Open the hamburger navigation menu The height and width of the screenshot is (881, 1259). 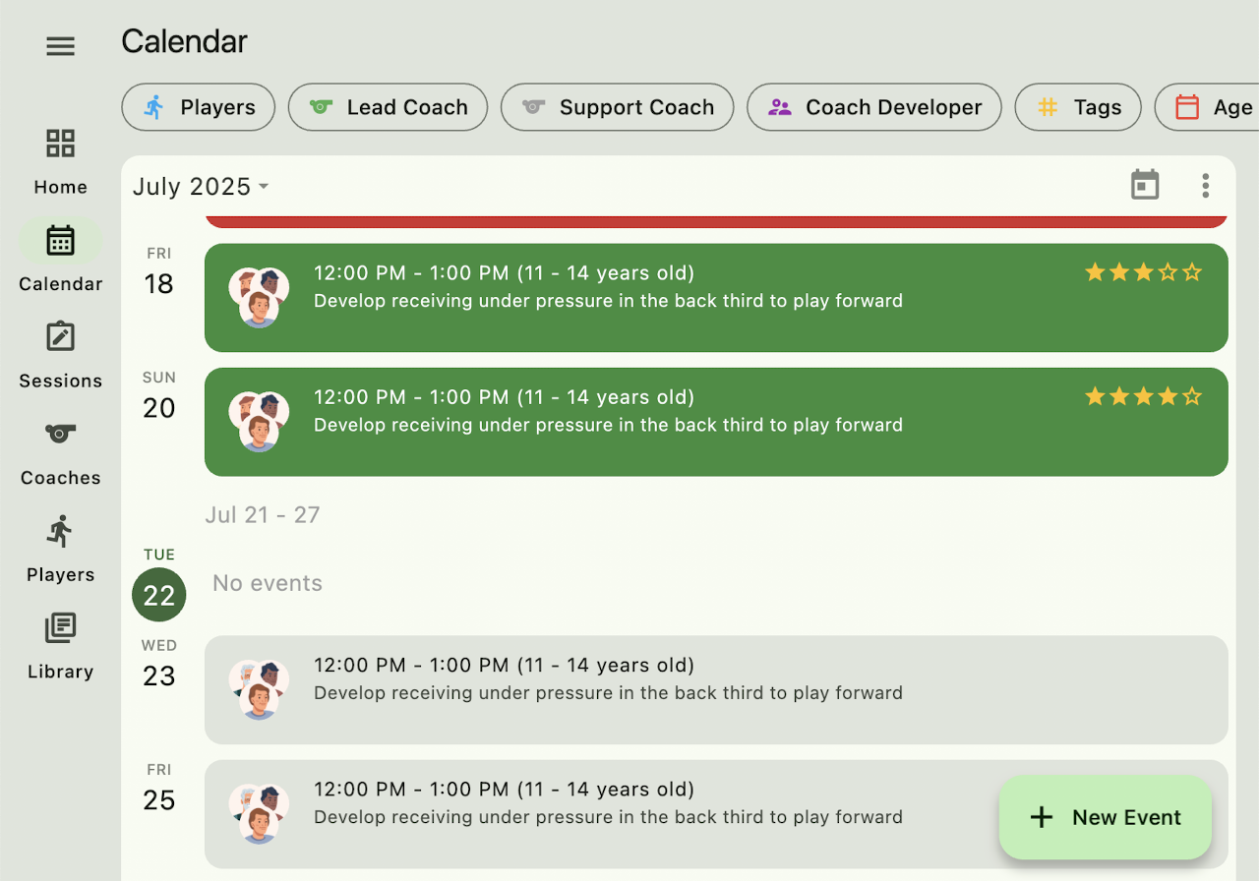point(60,46)
